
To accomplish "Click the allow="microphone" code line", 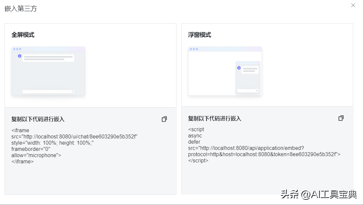I will point(36,155).
